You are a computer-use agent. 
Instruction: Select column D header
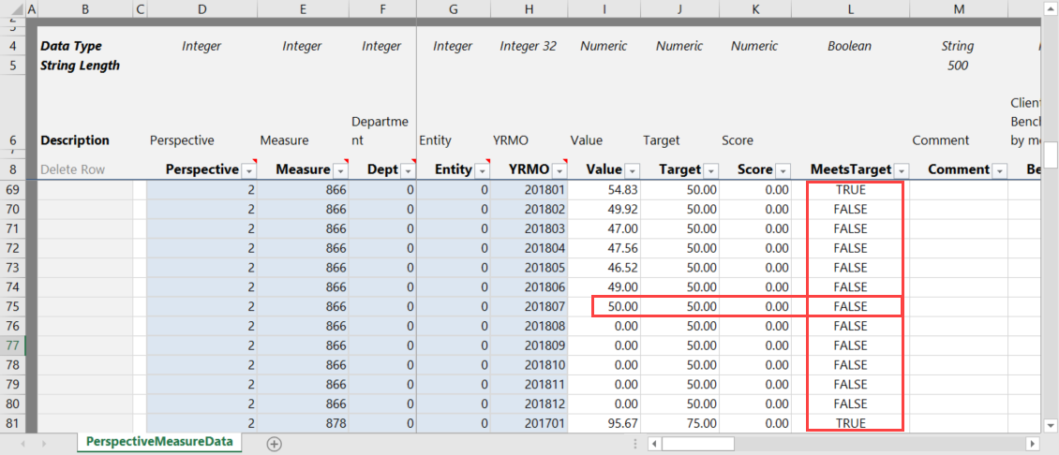coord(201,8)
